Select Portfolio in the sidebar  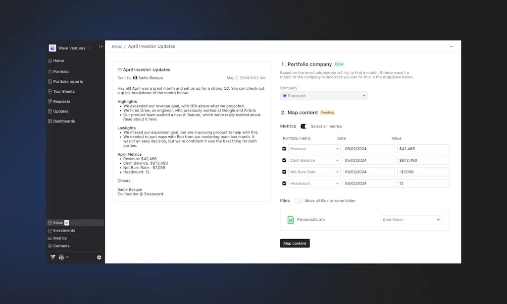click(60, 71)
